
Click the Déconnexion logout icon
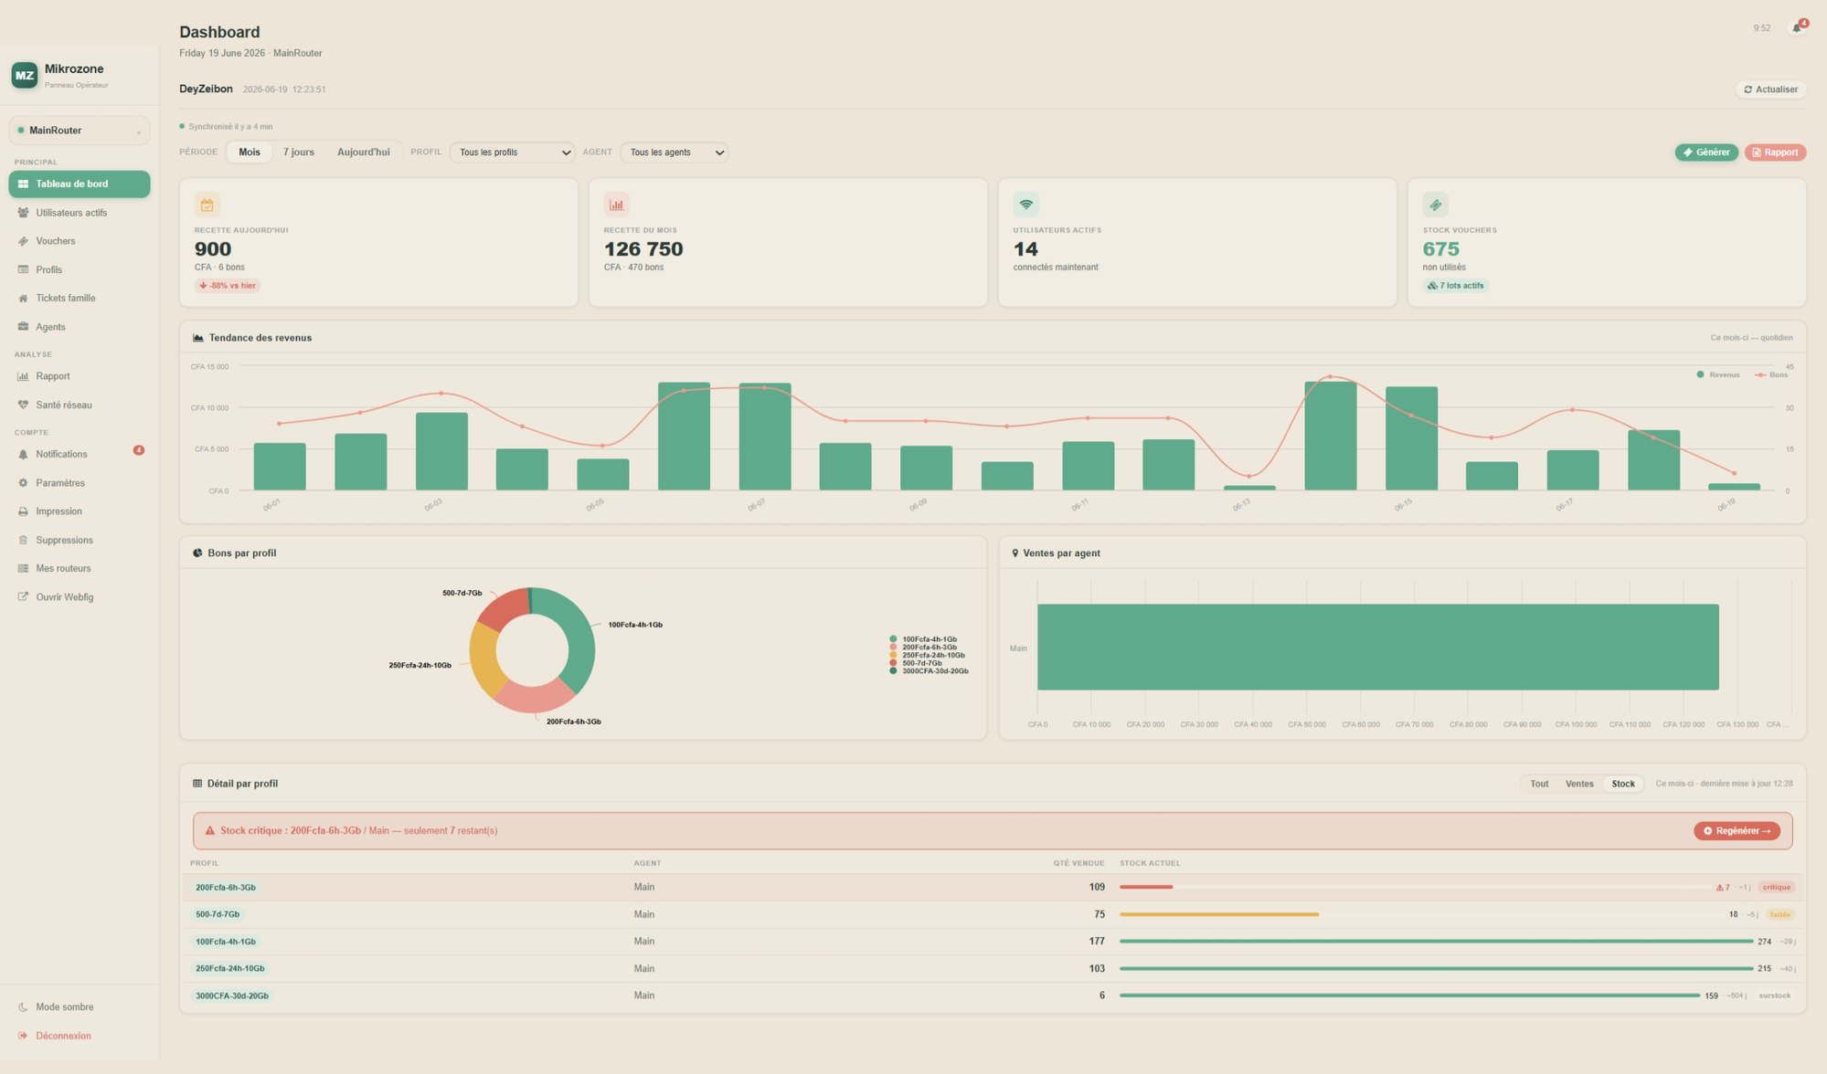[23, 1036]
